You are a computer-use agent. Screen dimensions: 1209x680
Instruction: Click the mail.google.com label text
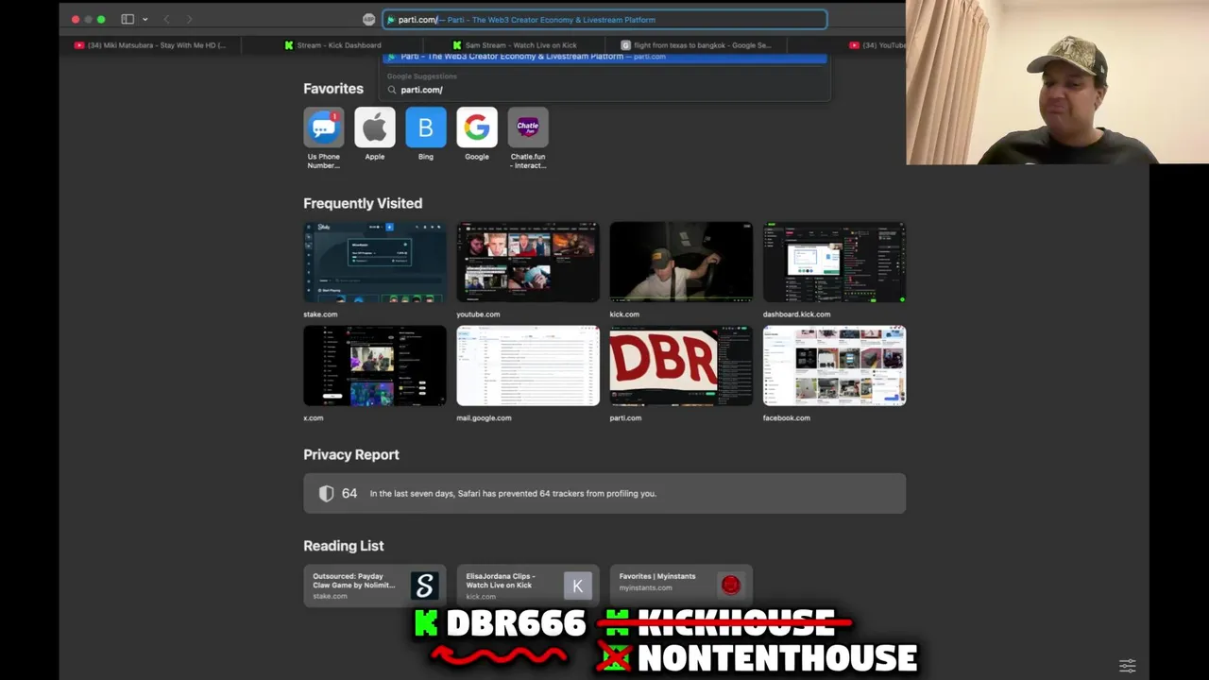pyautogui.click(x=484, y=417)
